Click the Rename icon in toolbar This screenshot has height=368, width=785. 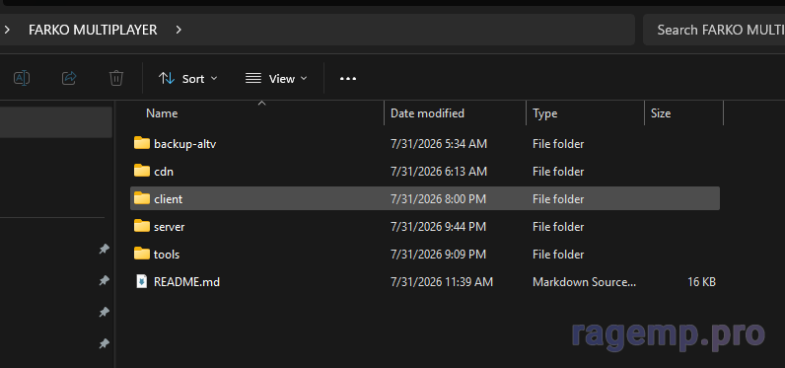[22, 78]
